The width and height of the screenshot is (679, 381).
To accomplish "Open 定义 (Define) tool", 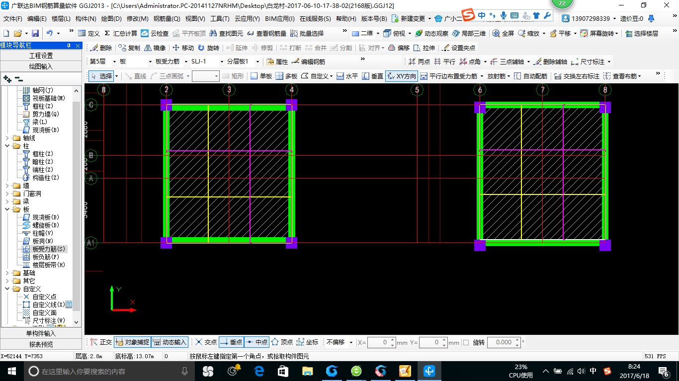I will click(x=89, y=33).
